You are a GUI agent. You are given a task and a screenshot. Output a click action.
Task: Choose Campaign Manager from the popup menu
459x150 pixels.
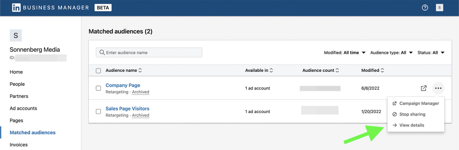tap(416, 103)
